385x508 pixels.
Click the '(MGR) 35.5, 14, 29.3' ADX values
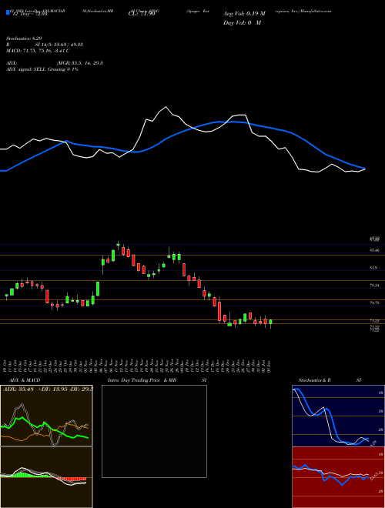(x=80, y=63)
